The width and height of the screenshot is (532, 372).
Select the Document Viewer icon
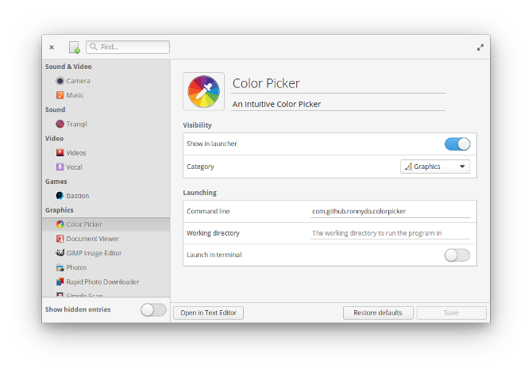tap(60, 239)
